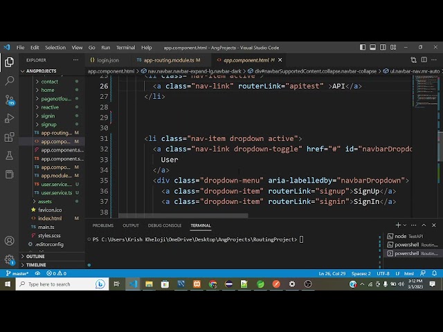Expand the assets folder
The image size is (443, 332).
click(45, 201)
